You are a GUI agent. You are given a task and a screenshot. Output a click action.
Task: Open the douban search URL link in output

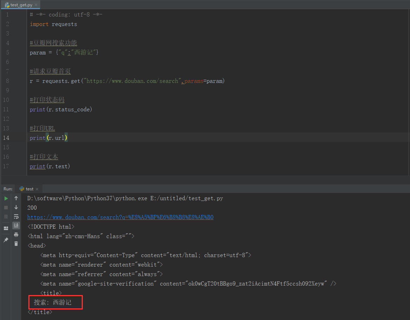[120, 217]
